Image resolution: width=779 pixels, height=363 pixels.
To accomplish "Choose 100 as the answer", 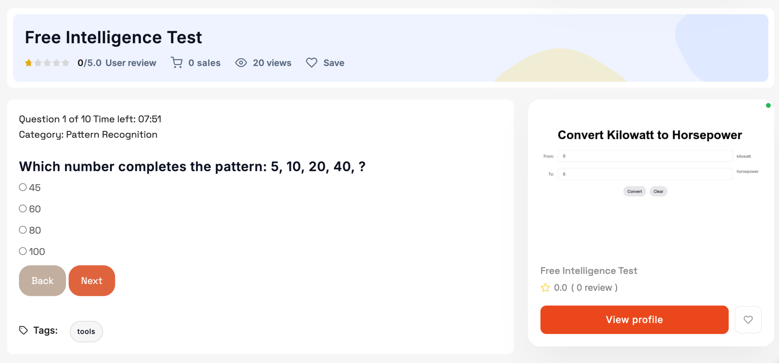I will (23, 251).
